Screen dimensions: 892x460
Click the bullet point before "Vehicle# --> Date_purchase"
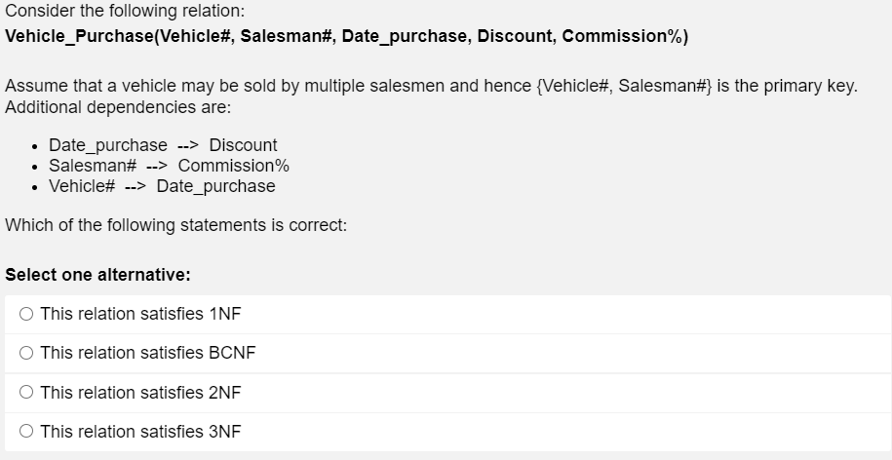coord(35,185)
